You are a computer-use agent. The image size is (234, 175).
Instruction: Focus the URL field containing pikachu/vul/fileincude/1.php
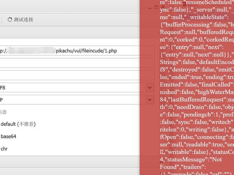[x=77, y=51]
